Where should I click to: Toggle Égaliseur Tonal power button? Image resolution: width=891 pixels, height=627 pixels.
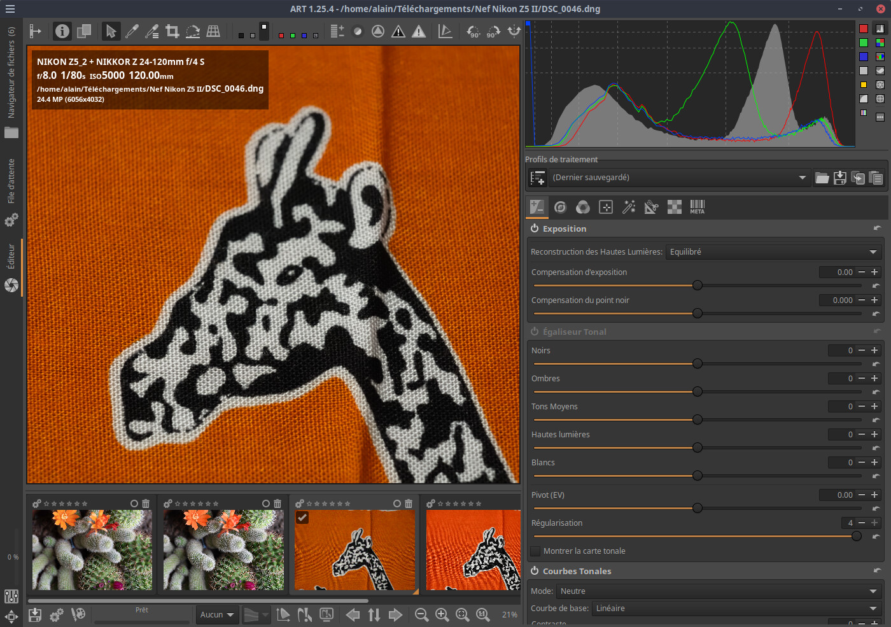[535, 332]
